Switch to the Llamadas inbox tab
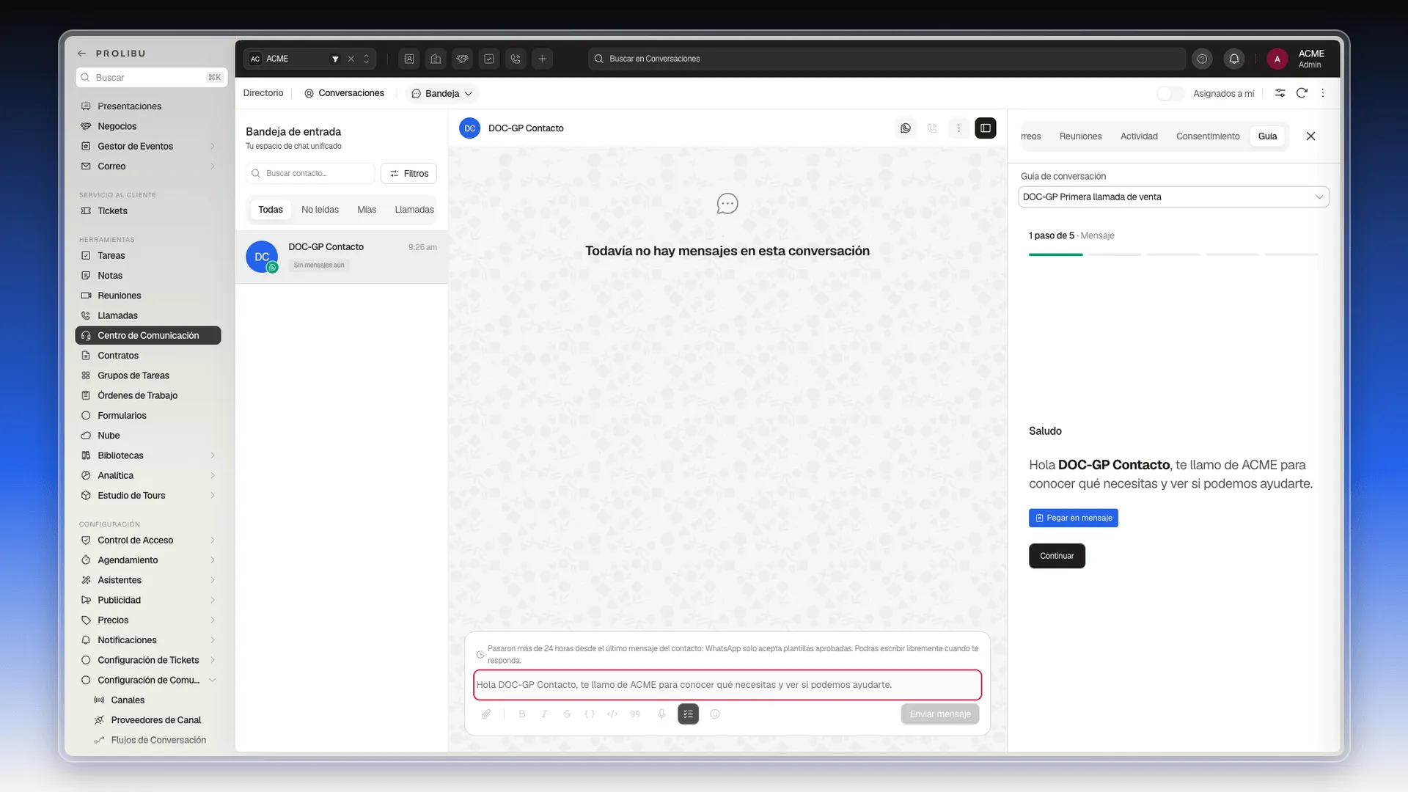 pos(414,210)
